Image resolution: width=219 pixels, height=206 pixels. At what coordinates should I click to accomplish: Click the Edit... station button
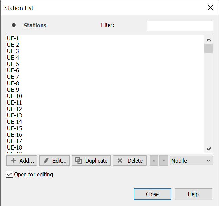pyautogui.click(x=54, y=160)
